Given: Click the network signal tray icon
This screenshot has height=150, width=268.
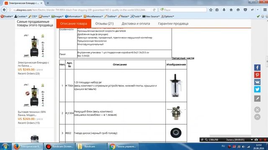Looking at the screenshot, I should pyautogui.click(x=248, y=147).
